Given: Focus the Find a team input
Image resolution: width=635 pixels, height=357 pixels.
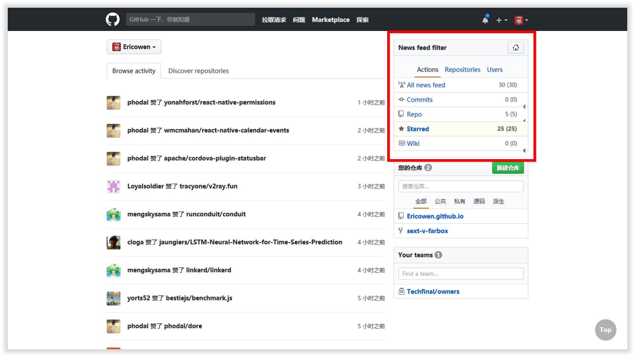Looking at the screenshot, I should (x=460, y=274).
